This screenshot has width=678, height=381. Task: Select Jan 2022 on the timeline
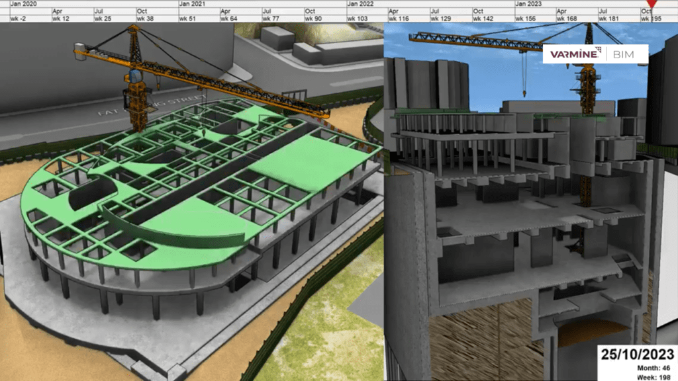tap(362, 4)
